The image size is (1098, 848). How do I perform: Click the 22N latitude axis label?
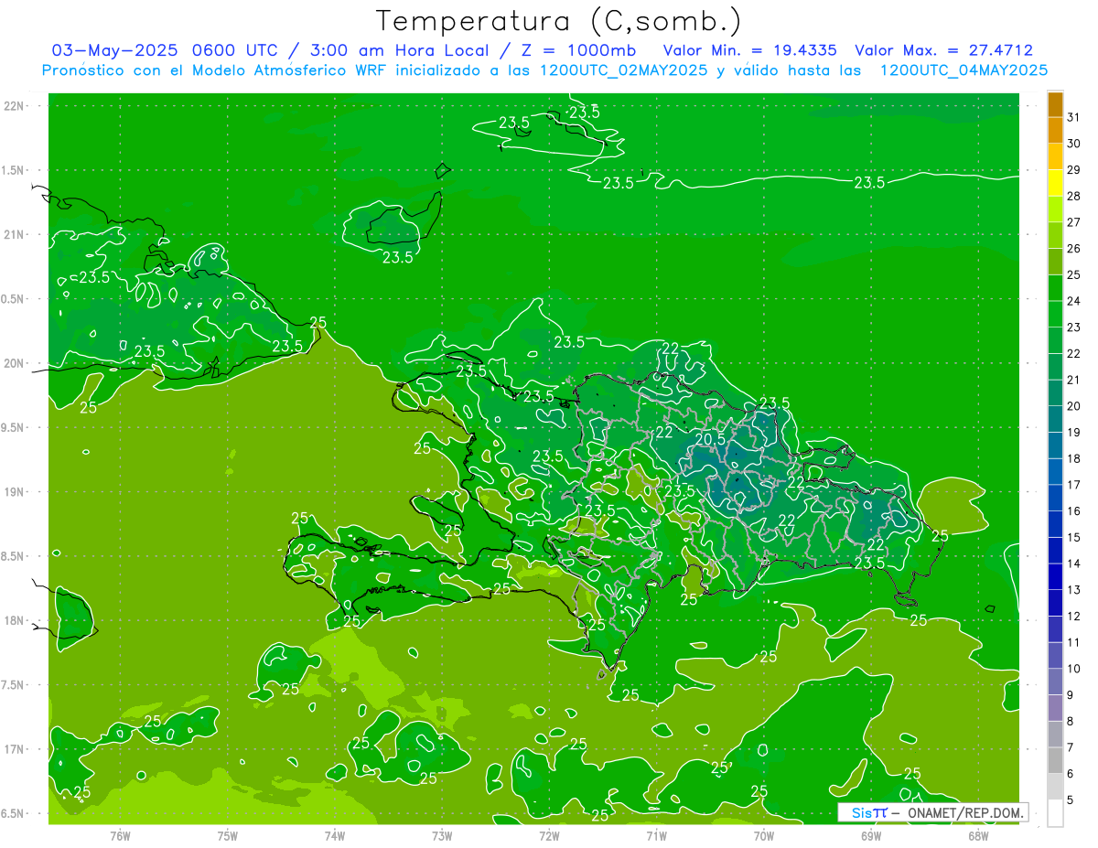pyautogui.click(x=15, y=106)
